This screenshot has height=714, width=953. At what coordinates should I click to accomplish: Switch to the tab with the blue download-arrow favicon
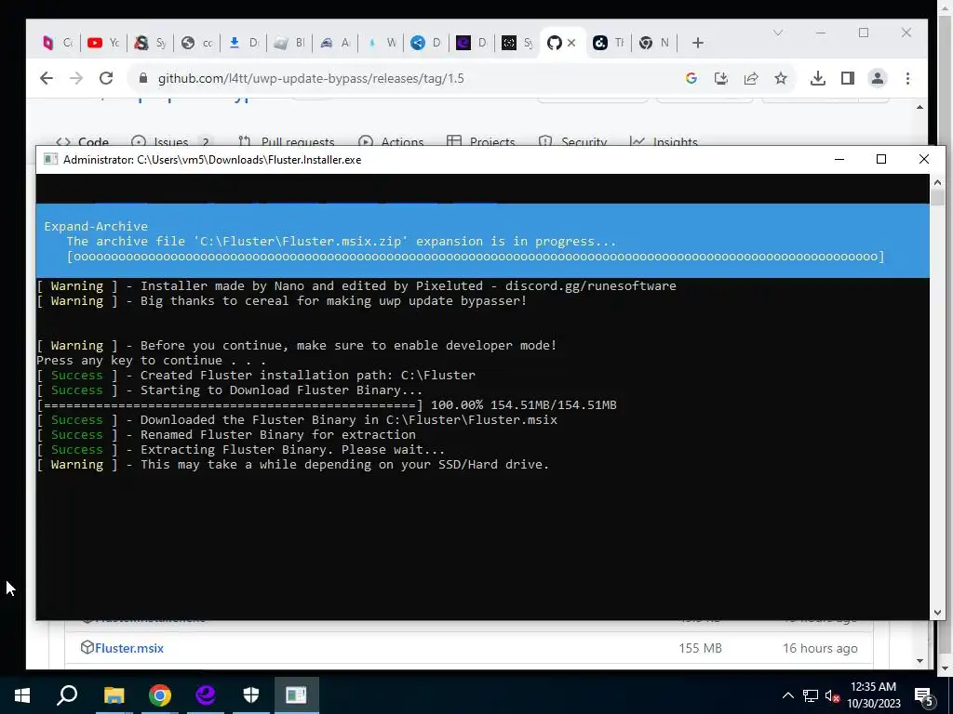(x=243, y=43)
